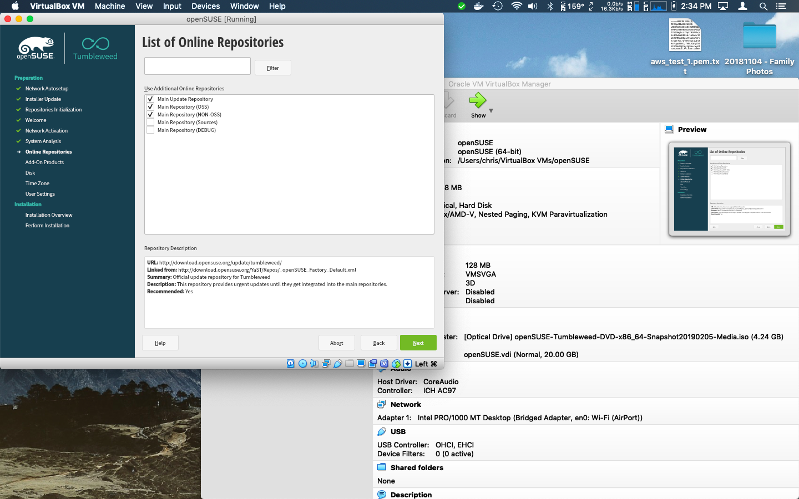Uncheck Main Update Repository checkbox
The height and width of the screenshot is (499, 799).
150,99
